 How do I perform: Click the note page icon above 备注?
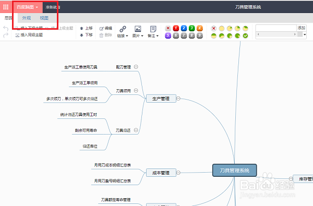click(x=153, y=29)
